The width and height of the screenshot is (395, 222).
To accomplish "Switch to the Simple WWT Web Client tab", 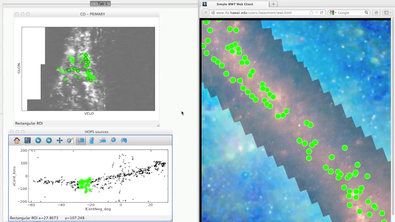I will (x=235, y=4).
